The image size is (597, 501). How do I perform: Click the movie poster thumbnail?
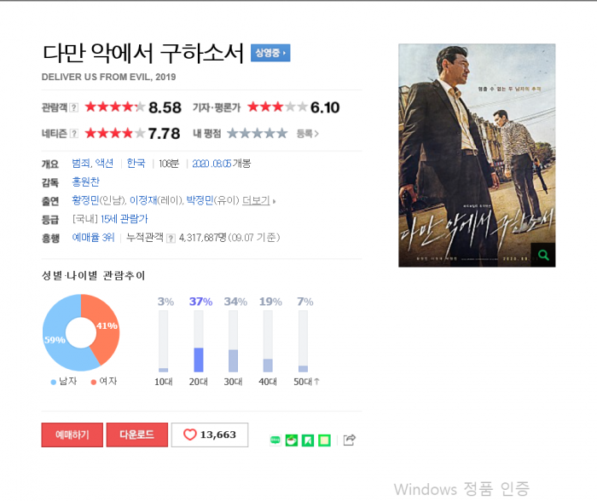[477, 155]
